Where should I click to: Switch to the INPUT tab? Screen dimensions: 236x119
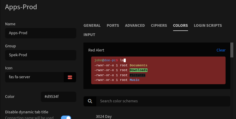[x=89, y=35]
